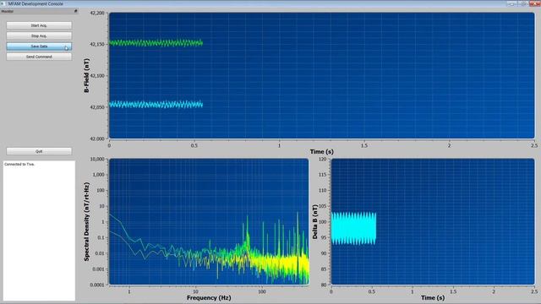
Task: Select the 'Connected to Tiva.' log line
Action: click(19, 165)
